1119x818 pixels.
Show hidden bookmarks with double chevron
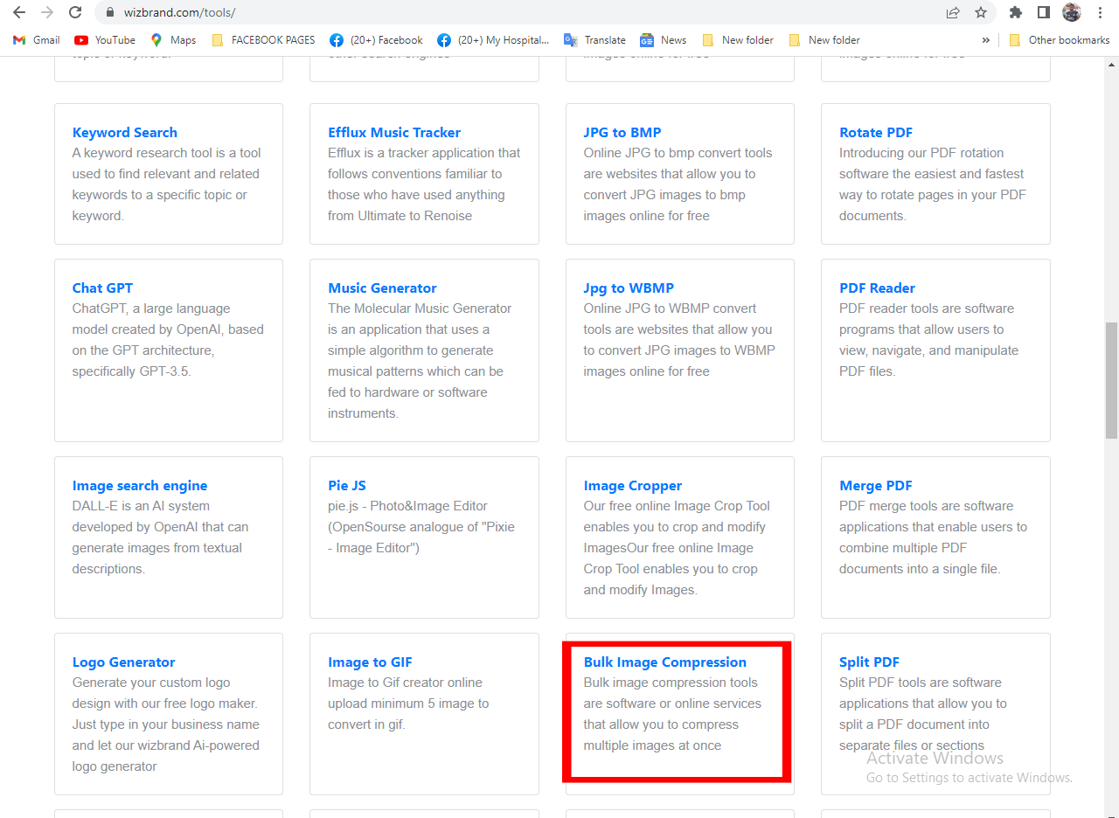point(986,40)
